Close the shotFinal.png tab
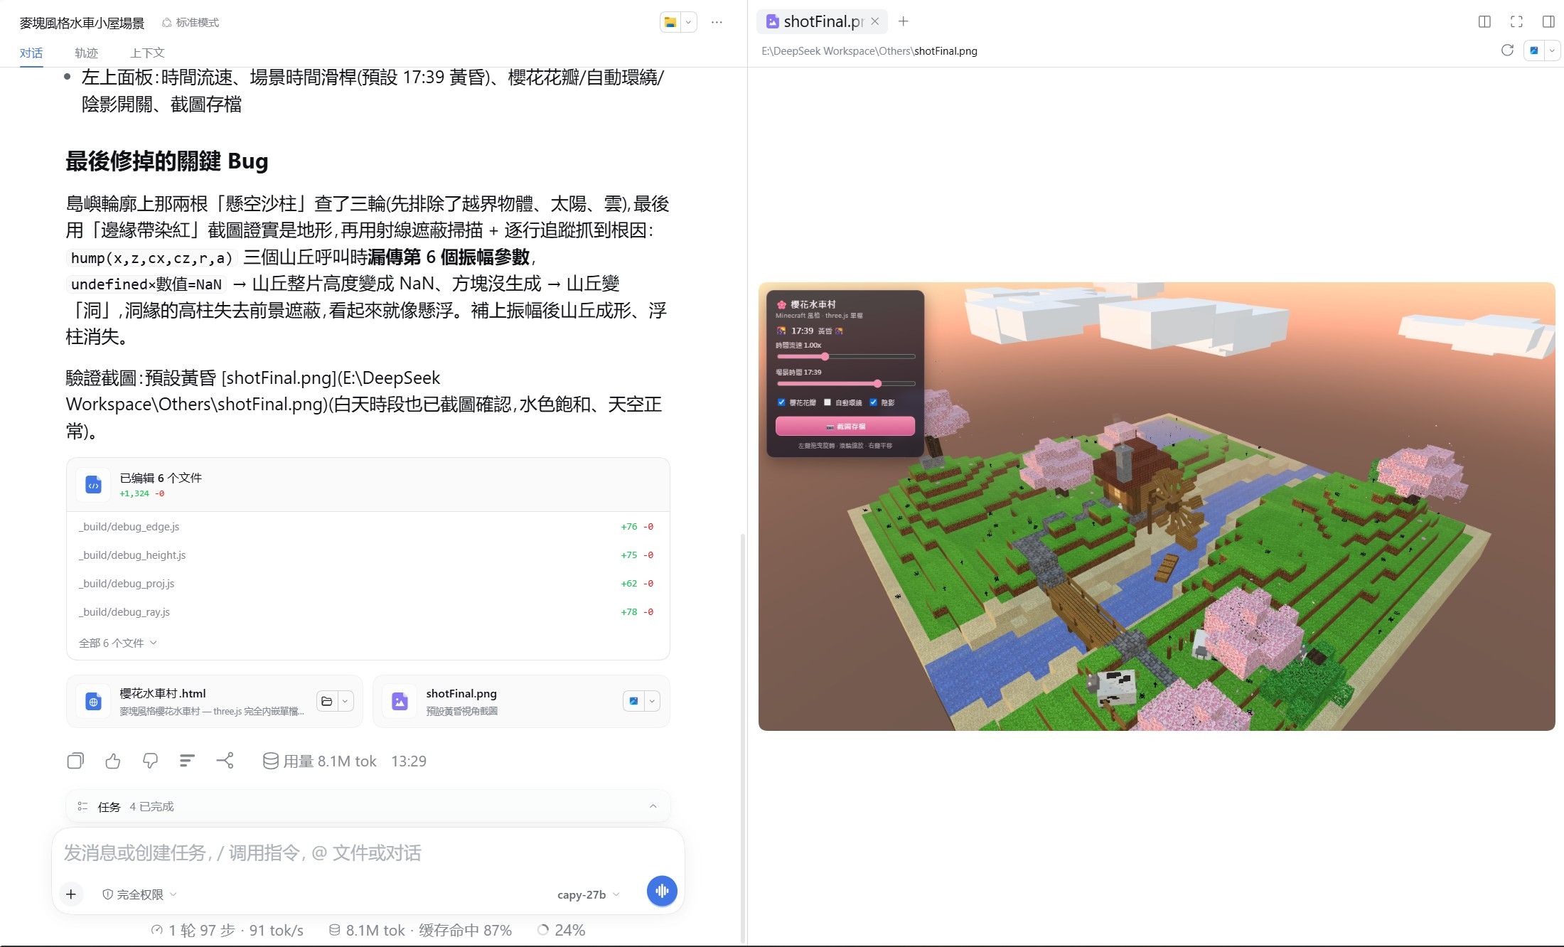The height and width of the screenshot is (947, 1564). tap(875, 21)
